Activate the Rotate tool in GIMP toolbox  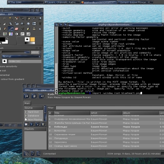coord(11,24)
